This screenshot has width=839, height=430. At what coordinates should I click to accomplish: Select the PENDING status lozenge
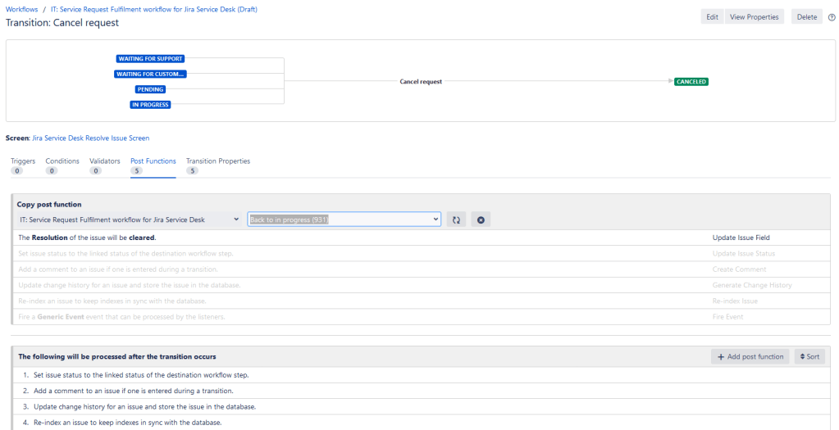pyautogui.click(x=151, y=89)
